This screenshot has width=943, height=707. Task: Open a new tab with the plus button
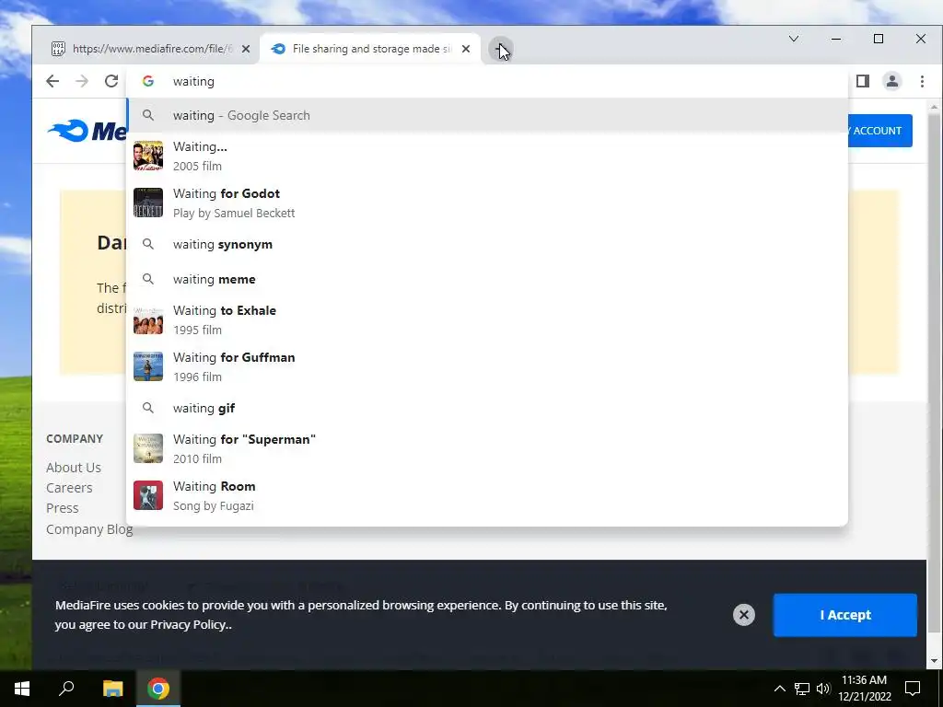click(x=501, y=49)
